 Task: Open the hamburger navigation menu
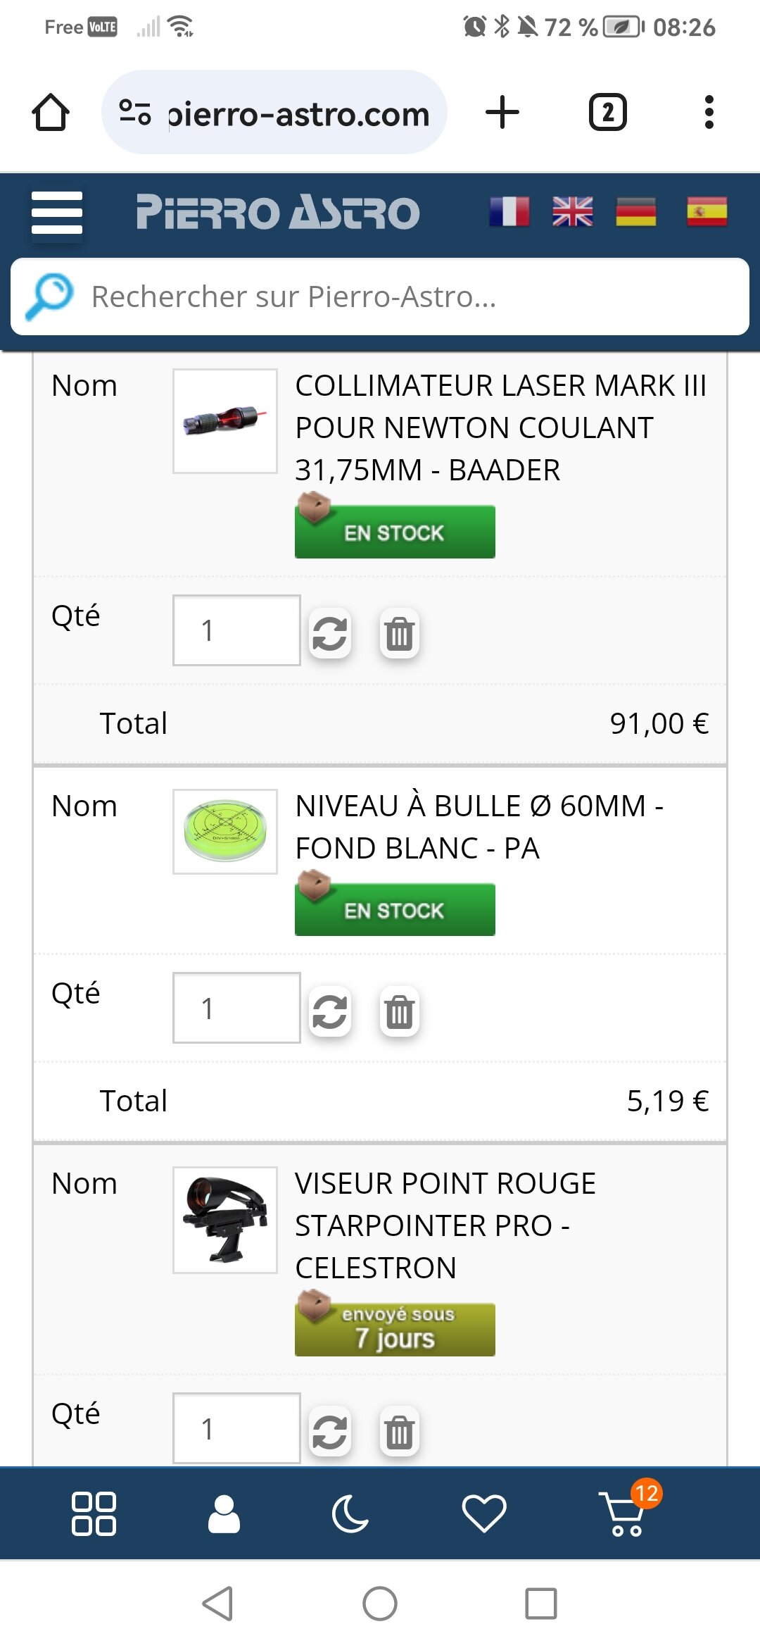pyautogui.click(x=57, y=212)
